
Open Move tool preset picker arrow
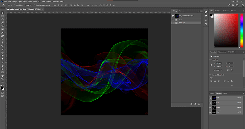click(12, 5)
